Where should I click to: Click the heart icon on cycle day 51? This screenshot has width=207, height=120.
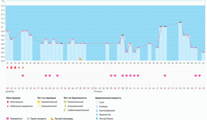196,76
